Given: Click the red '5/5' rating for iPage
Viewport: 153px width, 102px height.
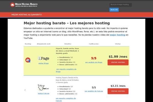Looking at the screenshot, I should (x=94, y=58).
